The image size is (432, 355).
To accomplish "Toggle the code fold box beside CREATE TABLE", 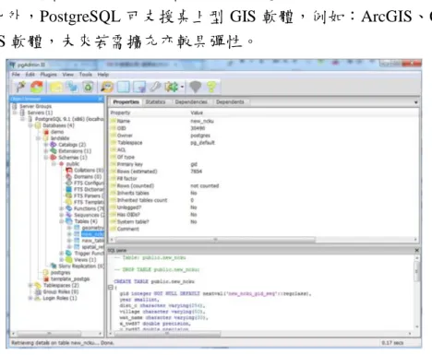I will (x=111, y=288).
